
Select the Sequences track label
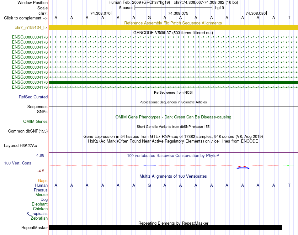37,107
